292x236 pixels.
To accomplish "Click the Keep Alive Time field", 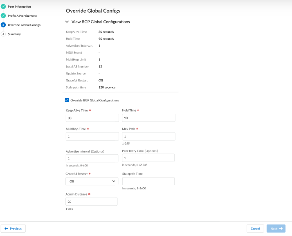I will point(92,118).
